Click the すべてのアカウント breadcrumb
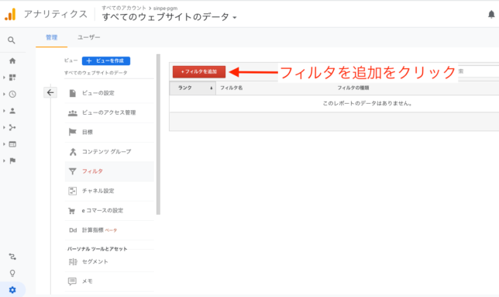Image resolution: width=499 pixels, height=297 pixels. [x=123, y=8]
